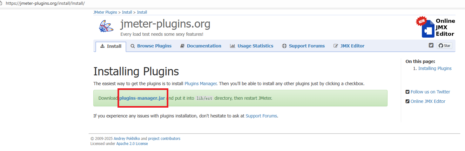Screen dimensions: 465x151
Task: Open Support Forums in navbar
Action: click(x=303, y=46)
